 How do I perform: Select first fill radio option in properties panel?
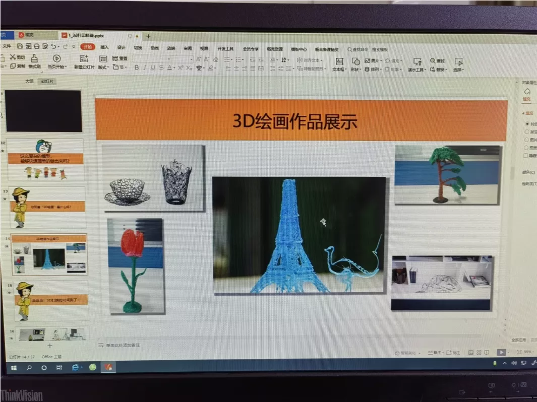527,123
